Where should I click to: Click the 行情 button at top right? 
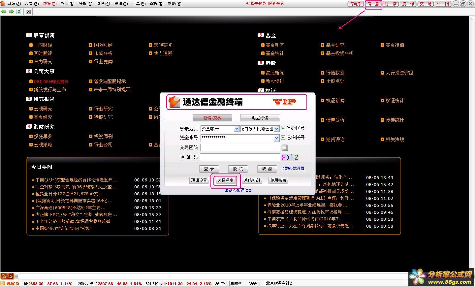coord(391,4)
